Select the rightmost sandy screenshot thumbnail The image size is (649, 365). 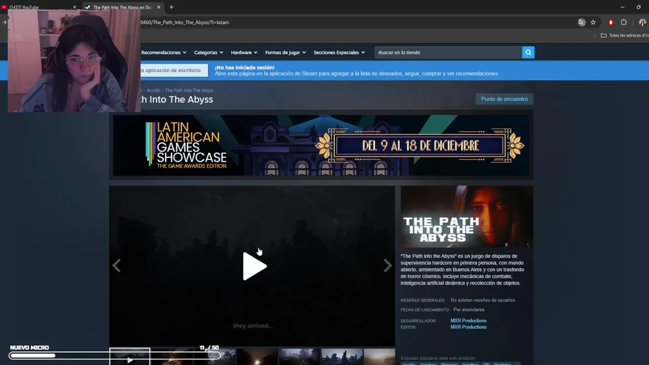tap(379, 356)
